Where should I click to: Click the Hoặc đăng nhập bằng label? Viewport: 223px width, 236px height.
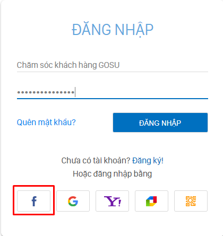[x=113, y=174]
